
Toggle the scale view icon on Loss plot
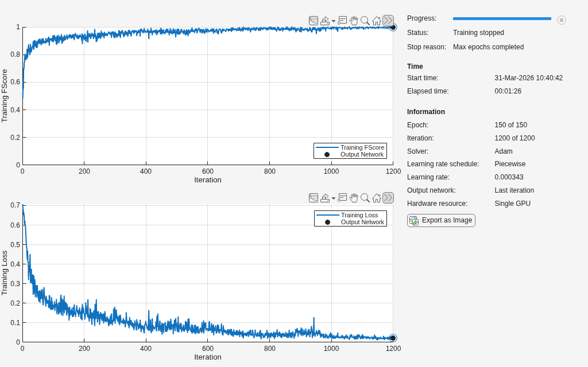(x=314, y=198)
